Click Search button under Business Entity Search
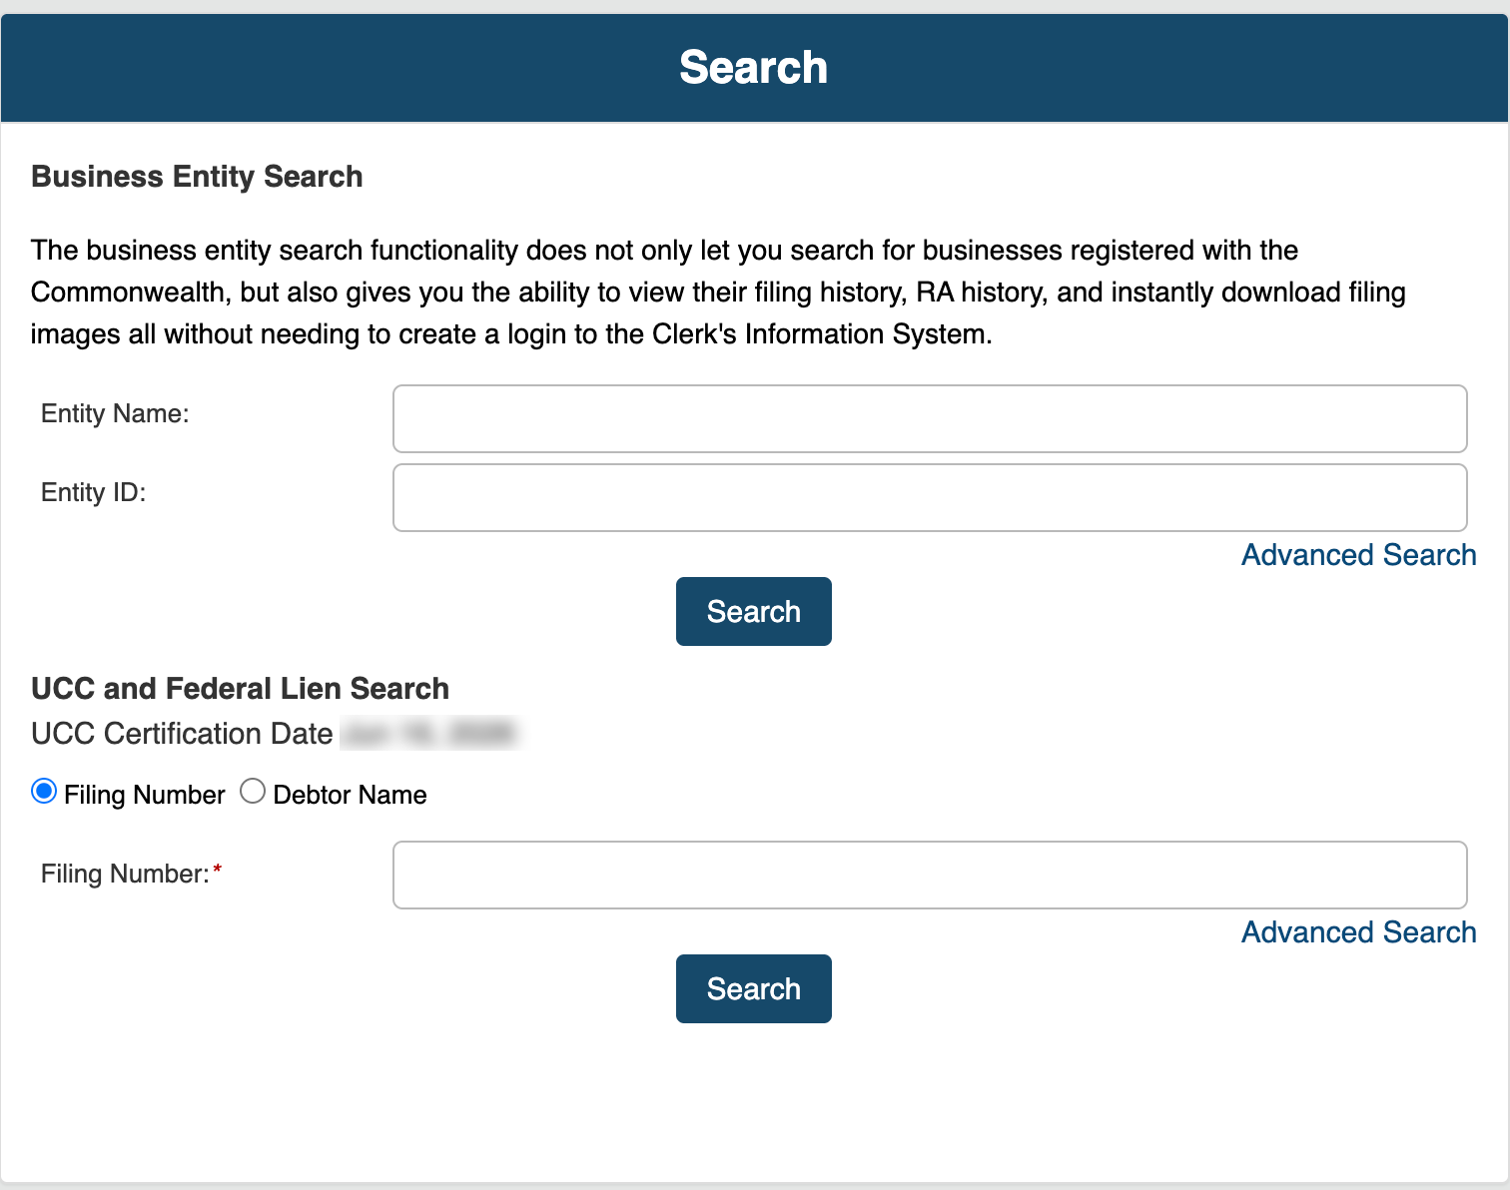The width and height of the screenshot is (1510, 1190). [x=754, y=611]
